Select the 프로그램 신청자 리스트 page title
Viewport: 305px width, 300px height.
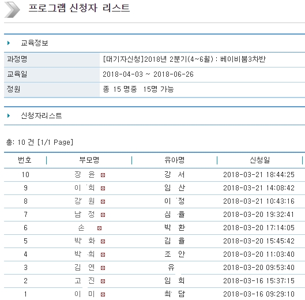[79, 8]
